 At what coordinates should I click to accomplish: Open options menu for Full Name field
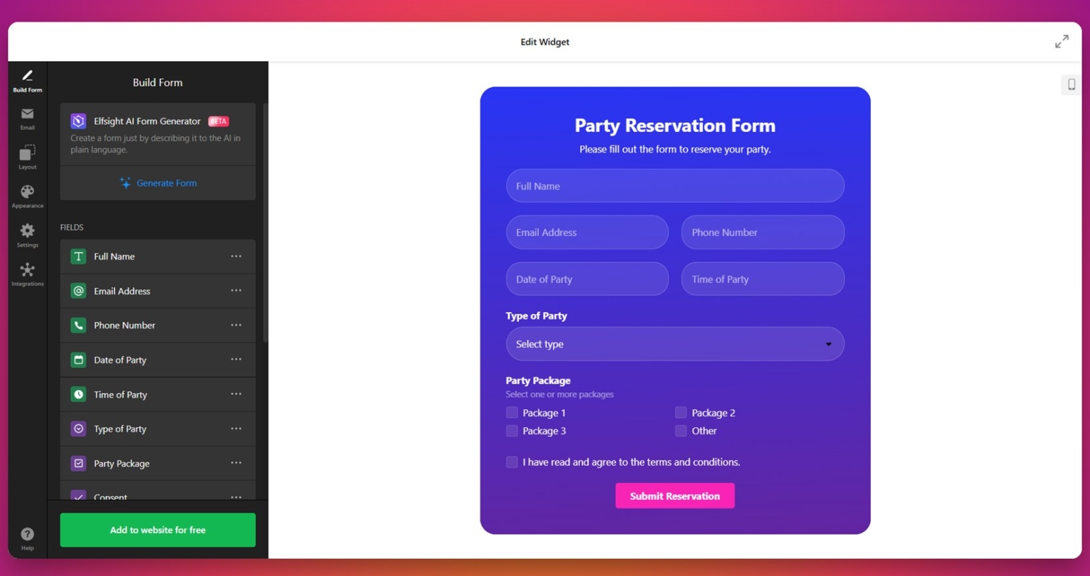[236, 256]
